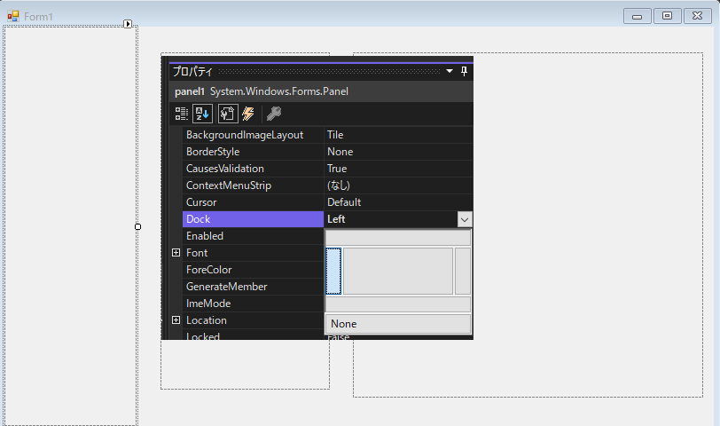Screen dimensions: 720x426
Task: Select the Alphabetical sort icon
Action: (202, 114)
